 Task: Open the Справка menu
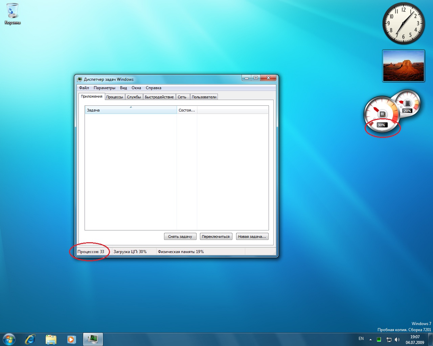pos(154,88)
